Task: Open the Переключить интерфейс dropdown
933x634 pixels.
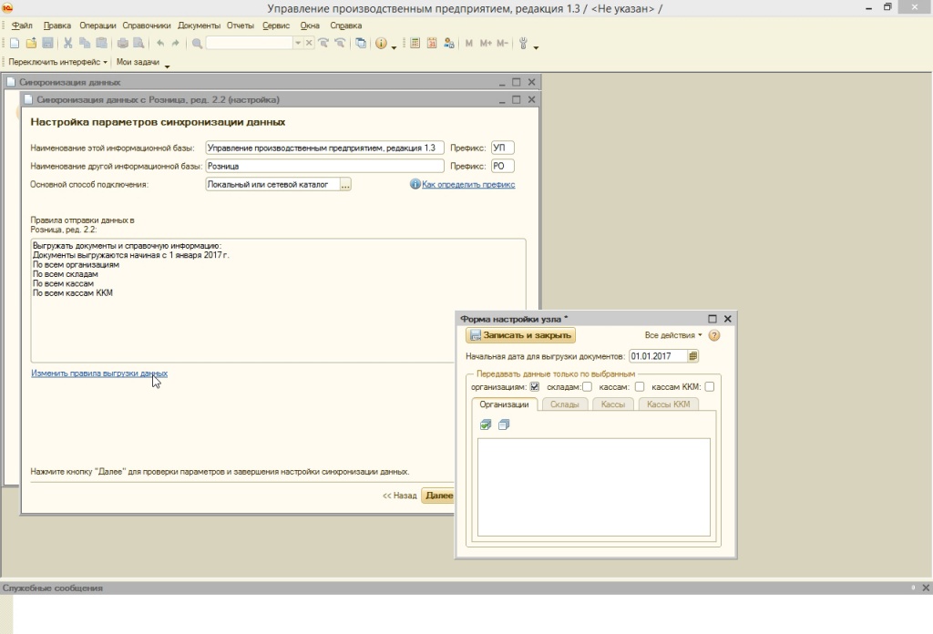Action: (58, 62)
